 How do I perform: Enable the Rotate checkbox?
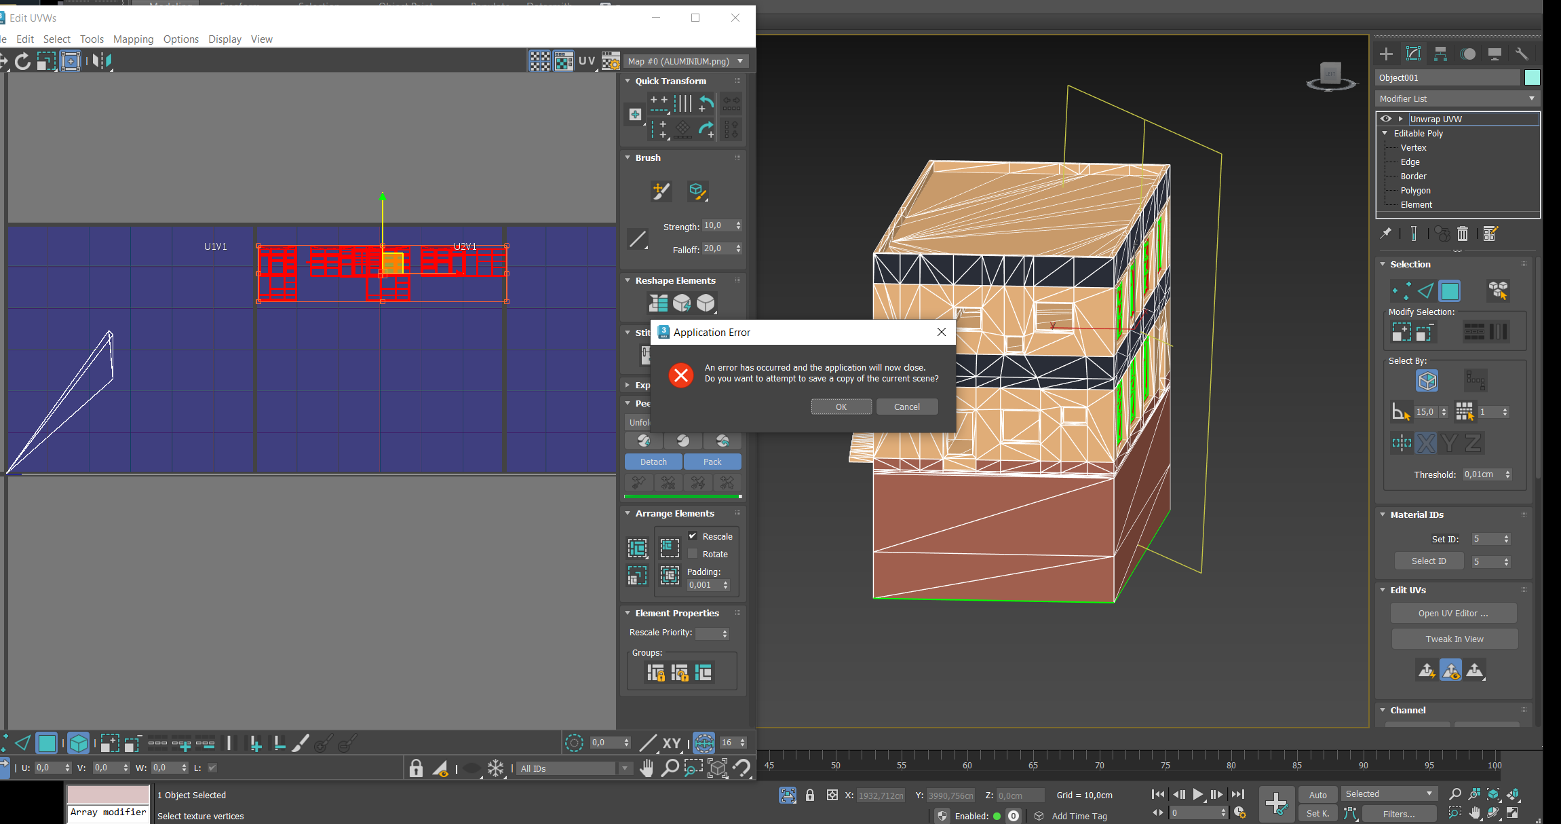[x=693, y=554]
